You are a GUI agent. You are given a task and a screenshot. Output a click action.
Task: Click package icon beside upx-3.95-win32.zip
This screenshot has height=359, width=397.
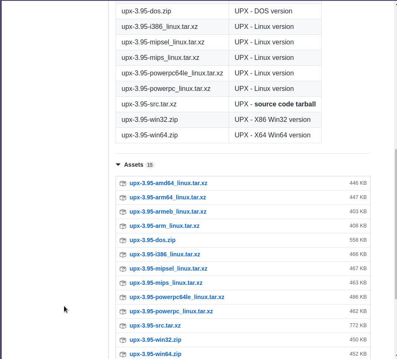click(123, 340)
